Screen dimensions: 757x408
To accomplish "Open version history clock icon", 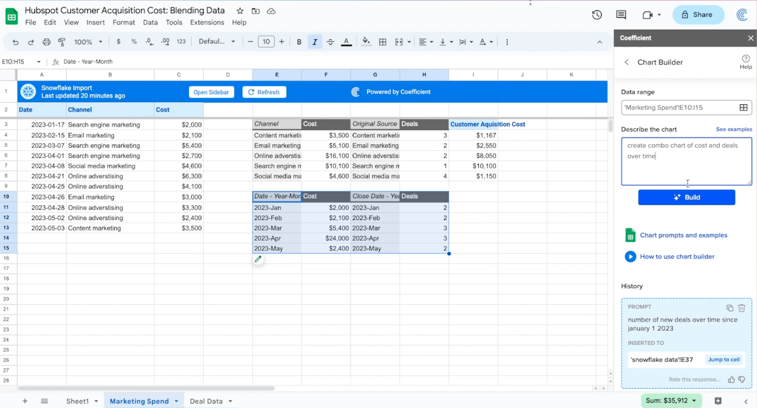I will coord(597,15).
